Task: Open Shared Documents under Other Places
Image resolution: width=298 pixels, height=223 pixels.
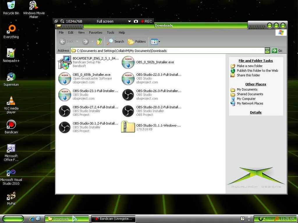Action: 250,94
